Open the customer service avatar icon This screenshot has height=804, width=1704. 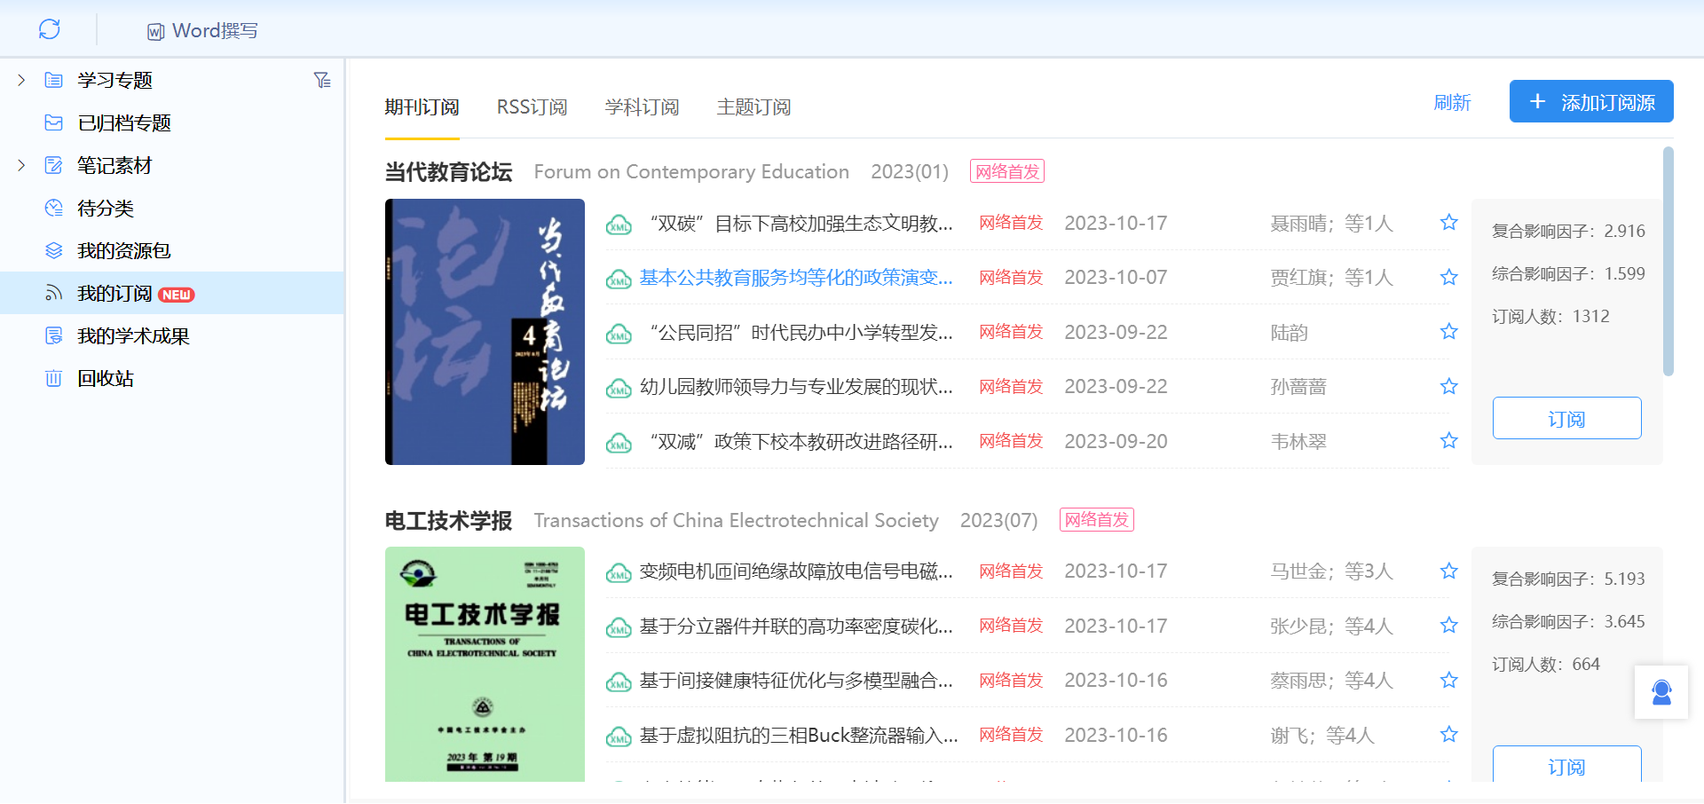tap(1661, 692)
